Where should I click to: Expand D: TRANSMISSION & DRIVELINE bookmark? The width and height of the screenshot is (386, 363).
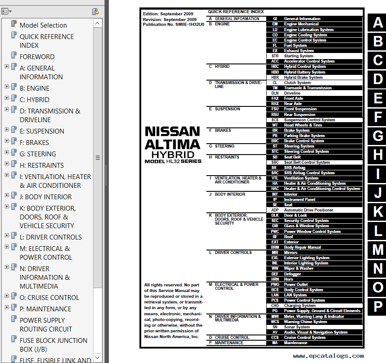(x=7, y=109)
